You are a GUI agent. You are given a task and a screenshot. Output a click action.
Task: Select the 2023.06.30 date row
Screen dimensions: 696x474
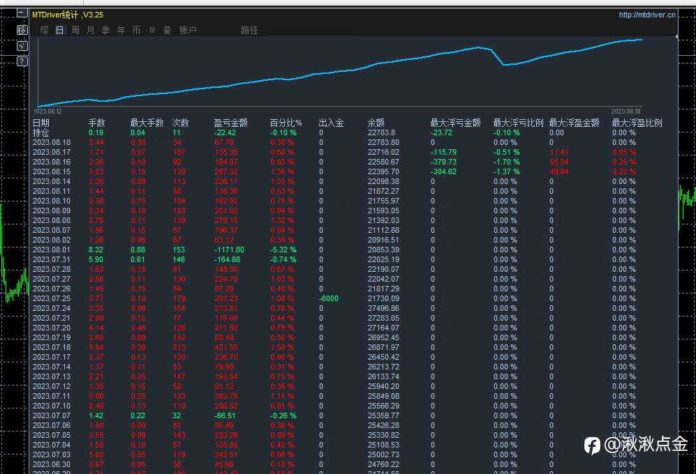[x=52, y=464]
